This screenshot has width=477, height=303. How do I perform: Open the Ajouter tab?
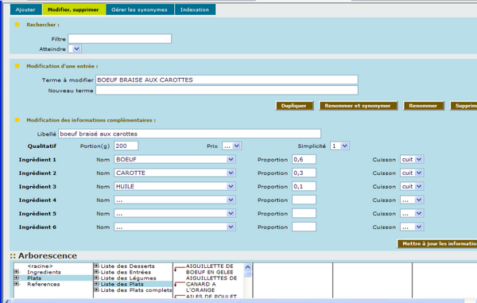26,10
